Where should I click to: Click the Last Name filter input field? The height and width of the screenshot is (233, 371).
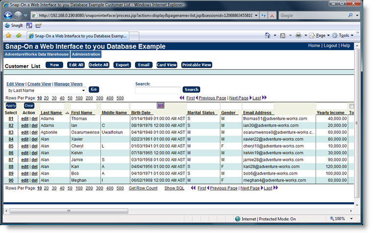[x=52, y=106]
